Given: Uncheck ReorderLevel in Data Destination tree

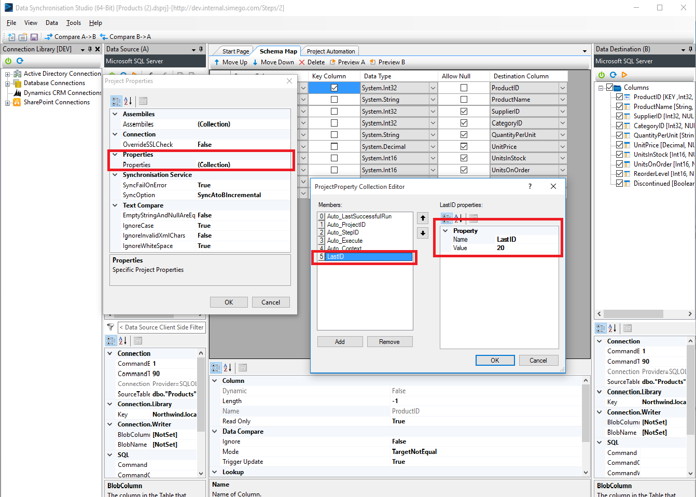Looking at the screenshot, I should tap(619, 174).
